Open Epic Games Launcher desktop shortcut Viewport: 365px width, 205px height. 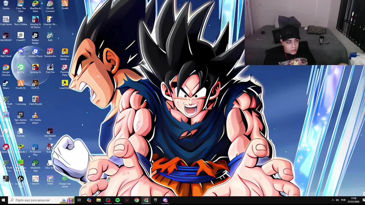click(x=21, y=118)
